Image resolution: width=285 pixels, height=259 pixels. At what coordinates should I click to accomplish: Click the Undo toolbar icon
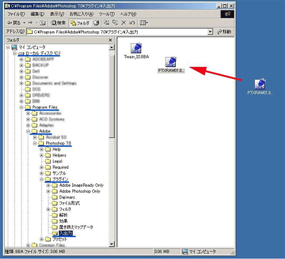click(132, 23)
